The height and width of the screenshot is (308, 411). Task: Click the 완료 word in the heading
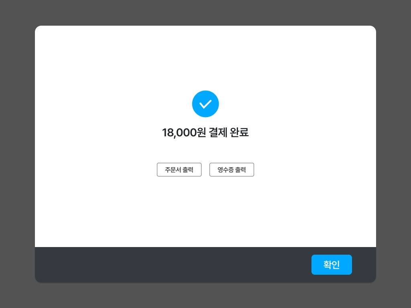pyautogui.click(x=239, y=132)
